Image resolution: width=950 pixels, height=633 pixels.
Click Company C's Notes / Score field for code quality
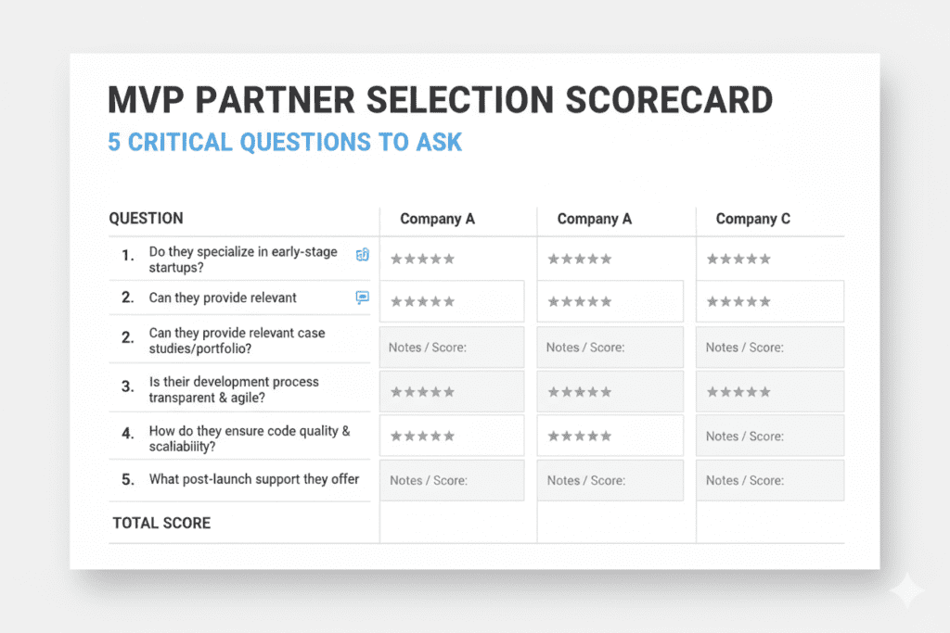click(x=770, y=437)
